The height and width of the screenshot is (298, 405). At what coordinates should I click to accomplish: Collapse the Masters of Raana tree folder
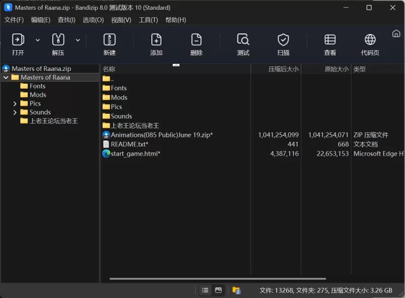coord(6,78)
